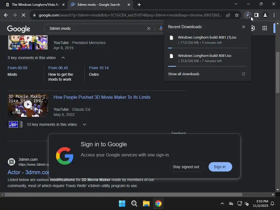This screenshot has width=280, height=210.
Task: Go back to the previous page
Action: [6, 15]
